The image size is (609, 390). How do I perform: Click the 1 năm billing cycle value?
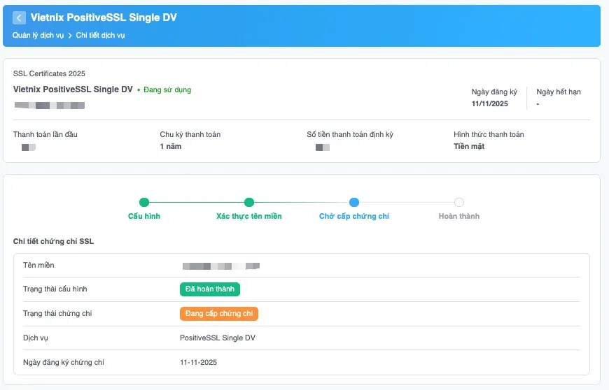(171, 147)
